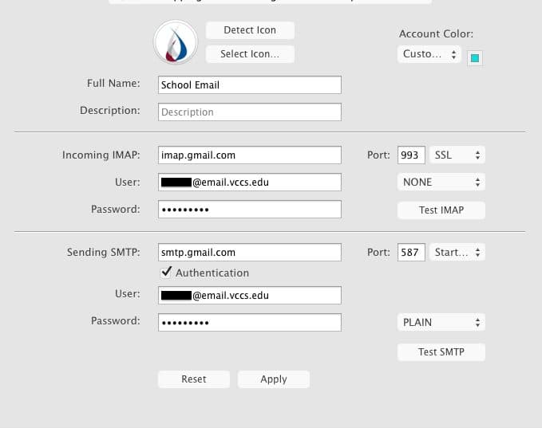Click the Full Name text field
This screenshot has width=542, height=428.
pos(250,85)
